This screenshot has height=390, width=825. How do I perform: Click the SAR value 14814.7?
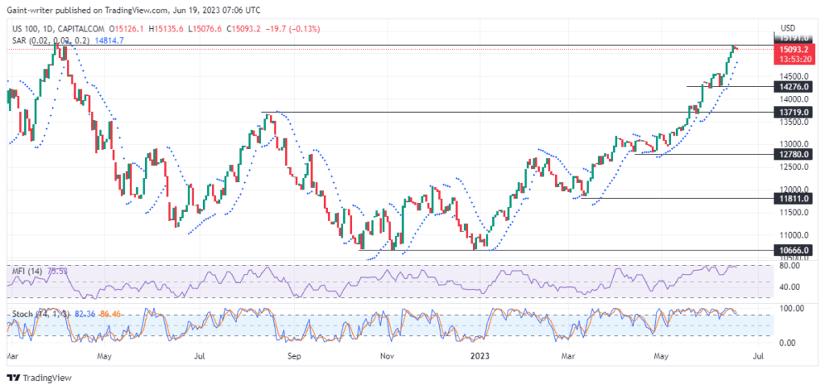pyautogui.click(x=109, y=40)
